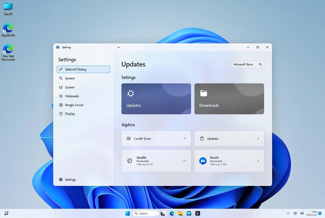The height and width of the screenshot is (218, 325).
Task: Expand the Updates list row chevron
Action: [258, 138]
